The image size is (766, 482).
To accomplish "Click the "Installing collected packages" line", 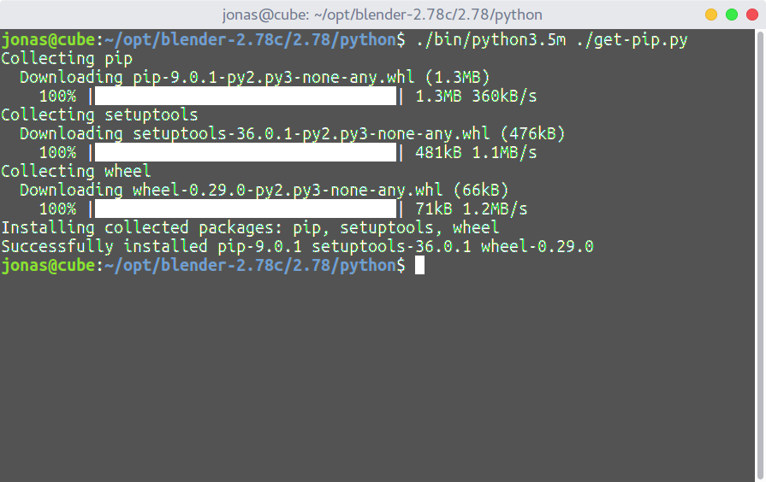I will click(x=250, y=228).
